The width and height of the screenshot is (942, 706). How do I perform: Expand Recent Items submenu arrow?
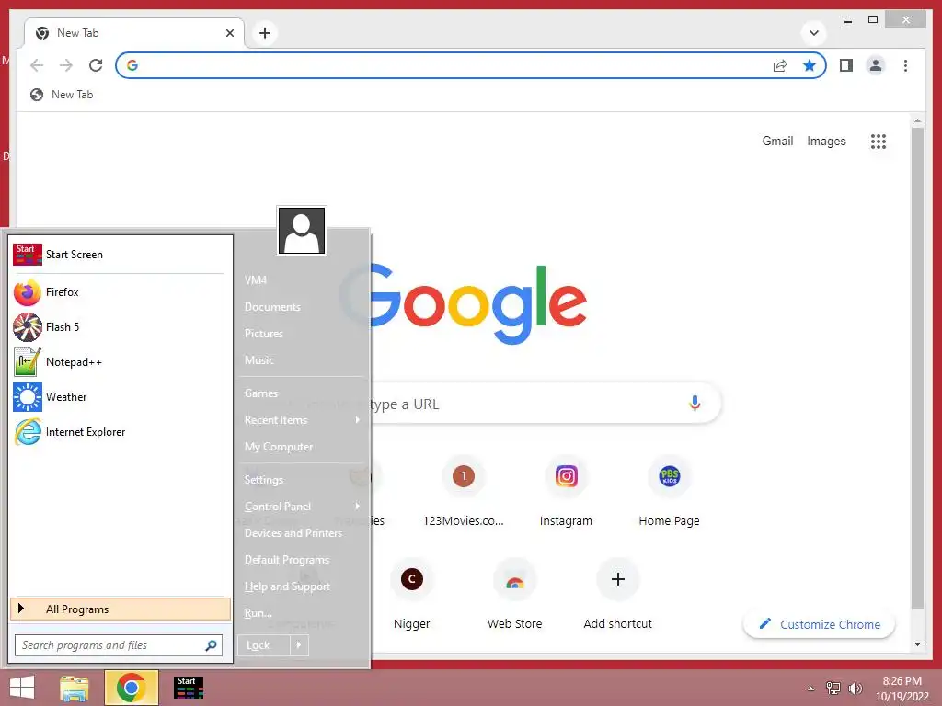click(358, 419)
